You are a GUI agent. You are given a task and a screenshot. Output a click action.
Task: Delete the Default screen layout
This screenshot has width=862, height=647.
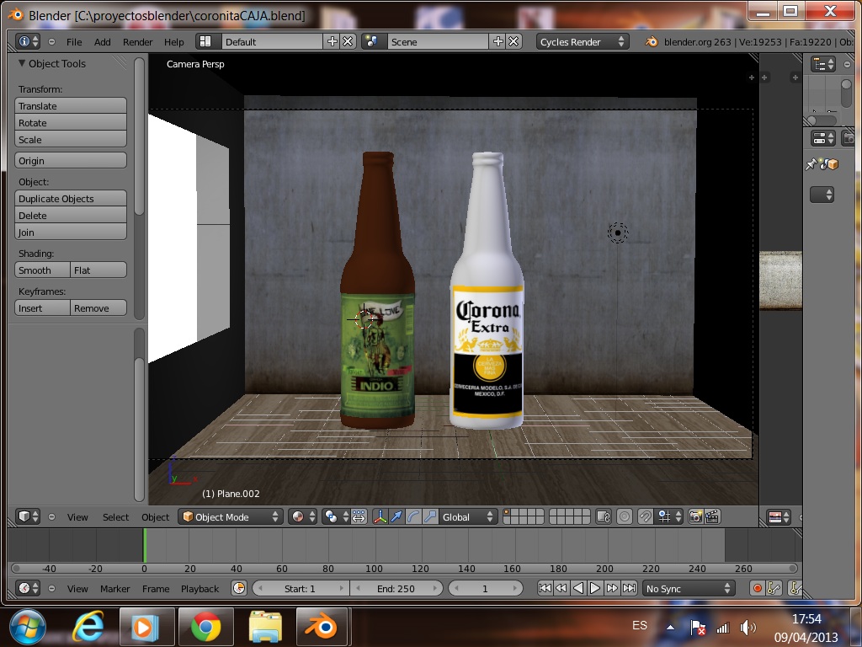(x=348, y=41)
